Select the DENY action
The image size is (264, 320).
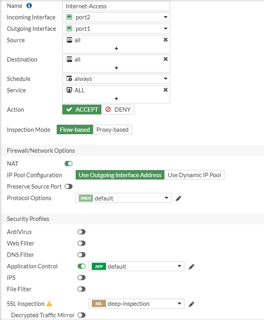pyautogui.click(x=118, y=110)
